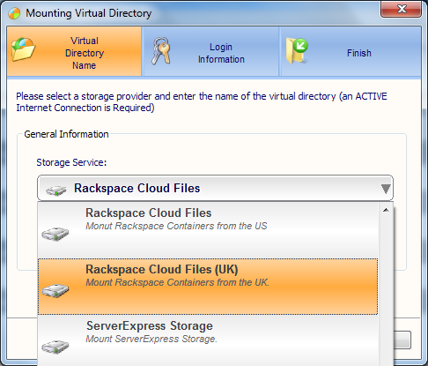428x366 pixels.
Task: Click drive icon beside Rackspace Cloud Files US entry
Action: point(55,234)
